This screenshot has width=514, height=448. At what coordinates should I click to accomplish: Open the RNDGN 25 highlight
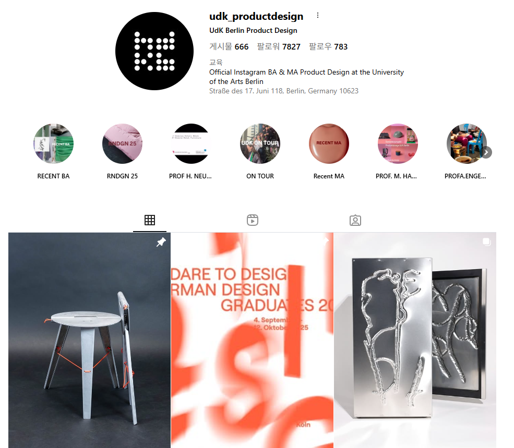click(x=122, y=143)
